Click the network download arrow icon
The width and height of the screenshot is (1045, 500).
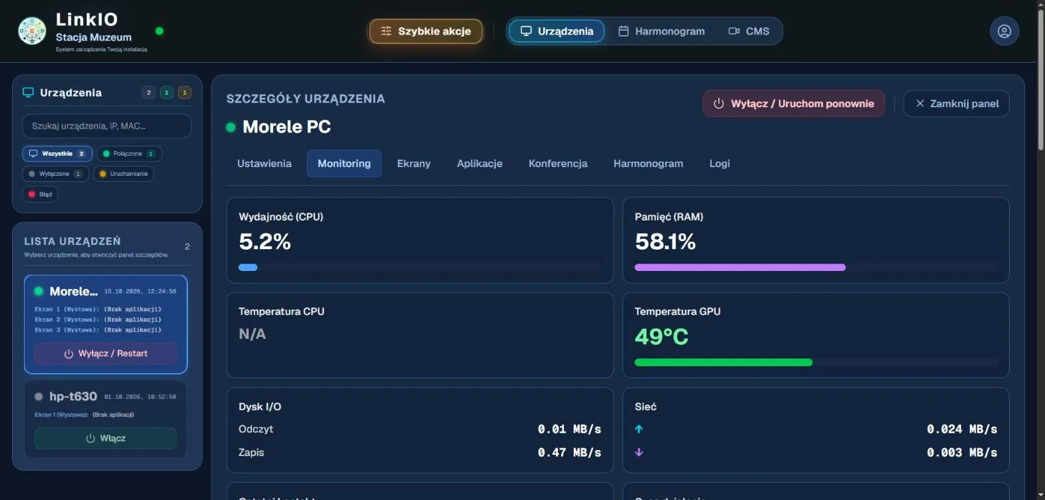click(x=639, y=452)
